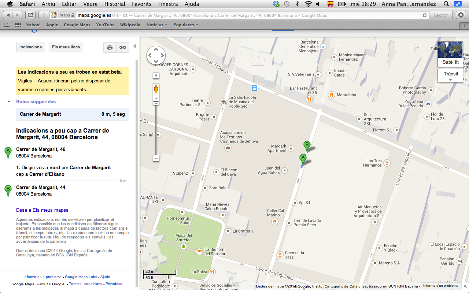
Task: Click the Indicacions button
Action: (31, 47)
